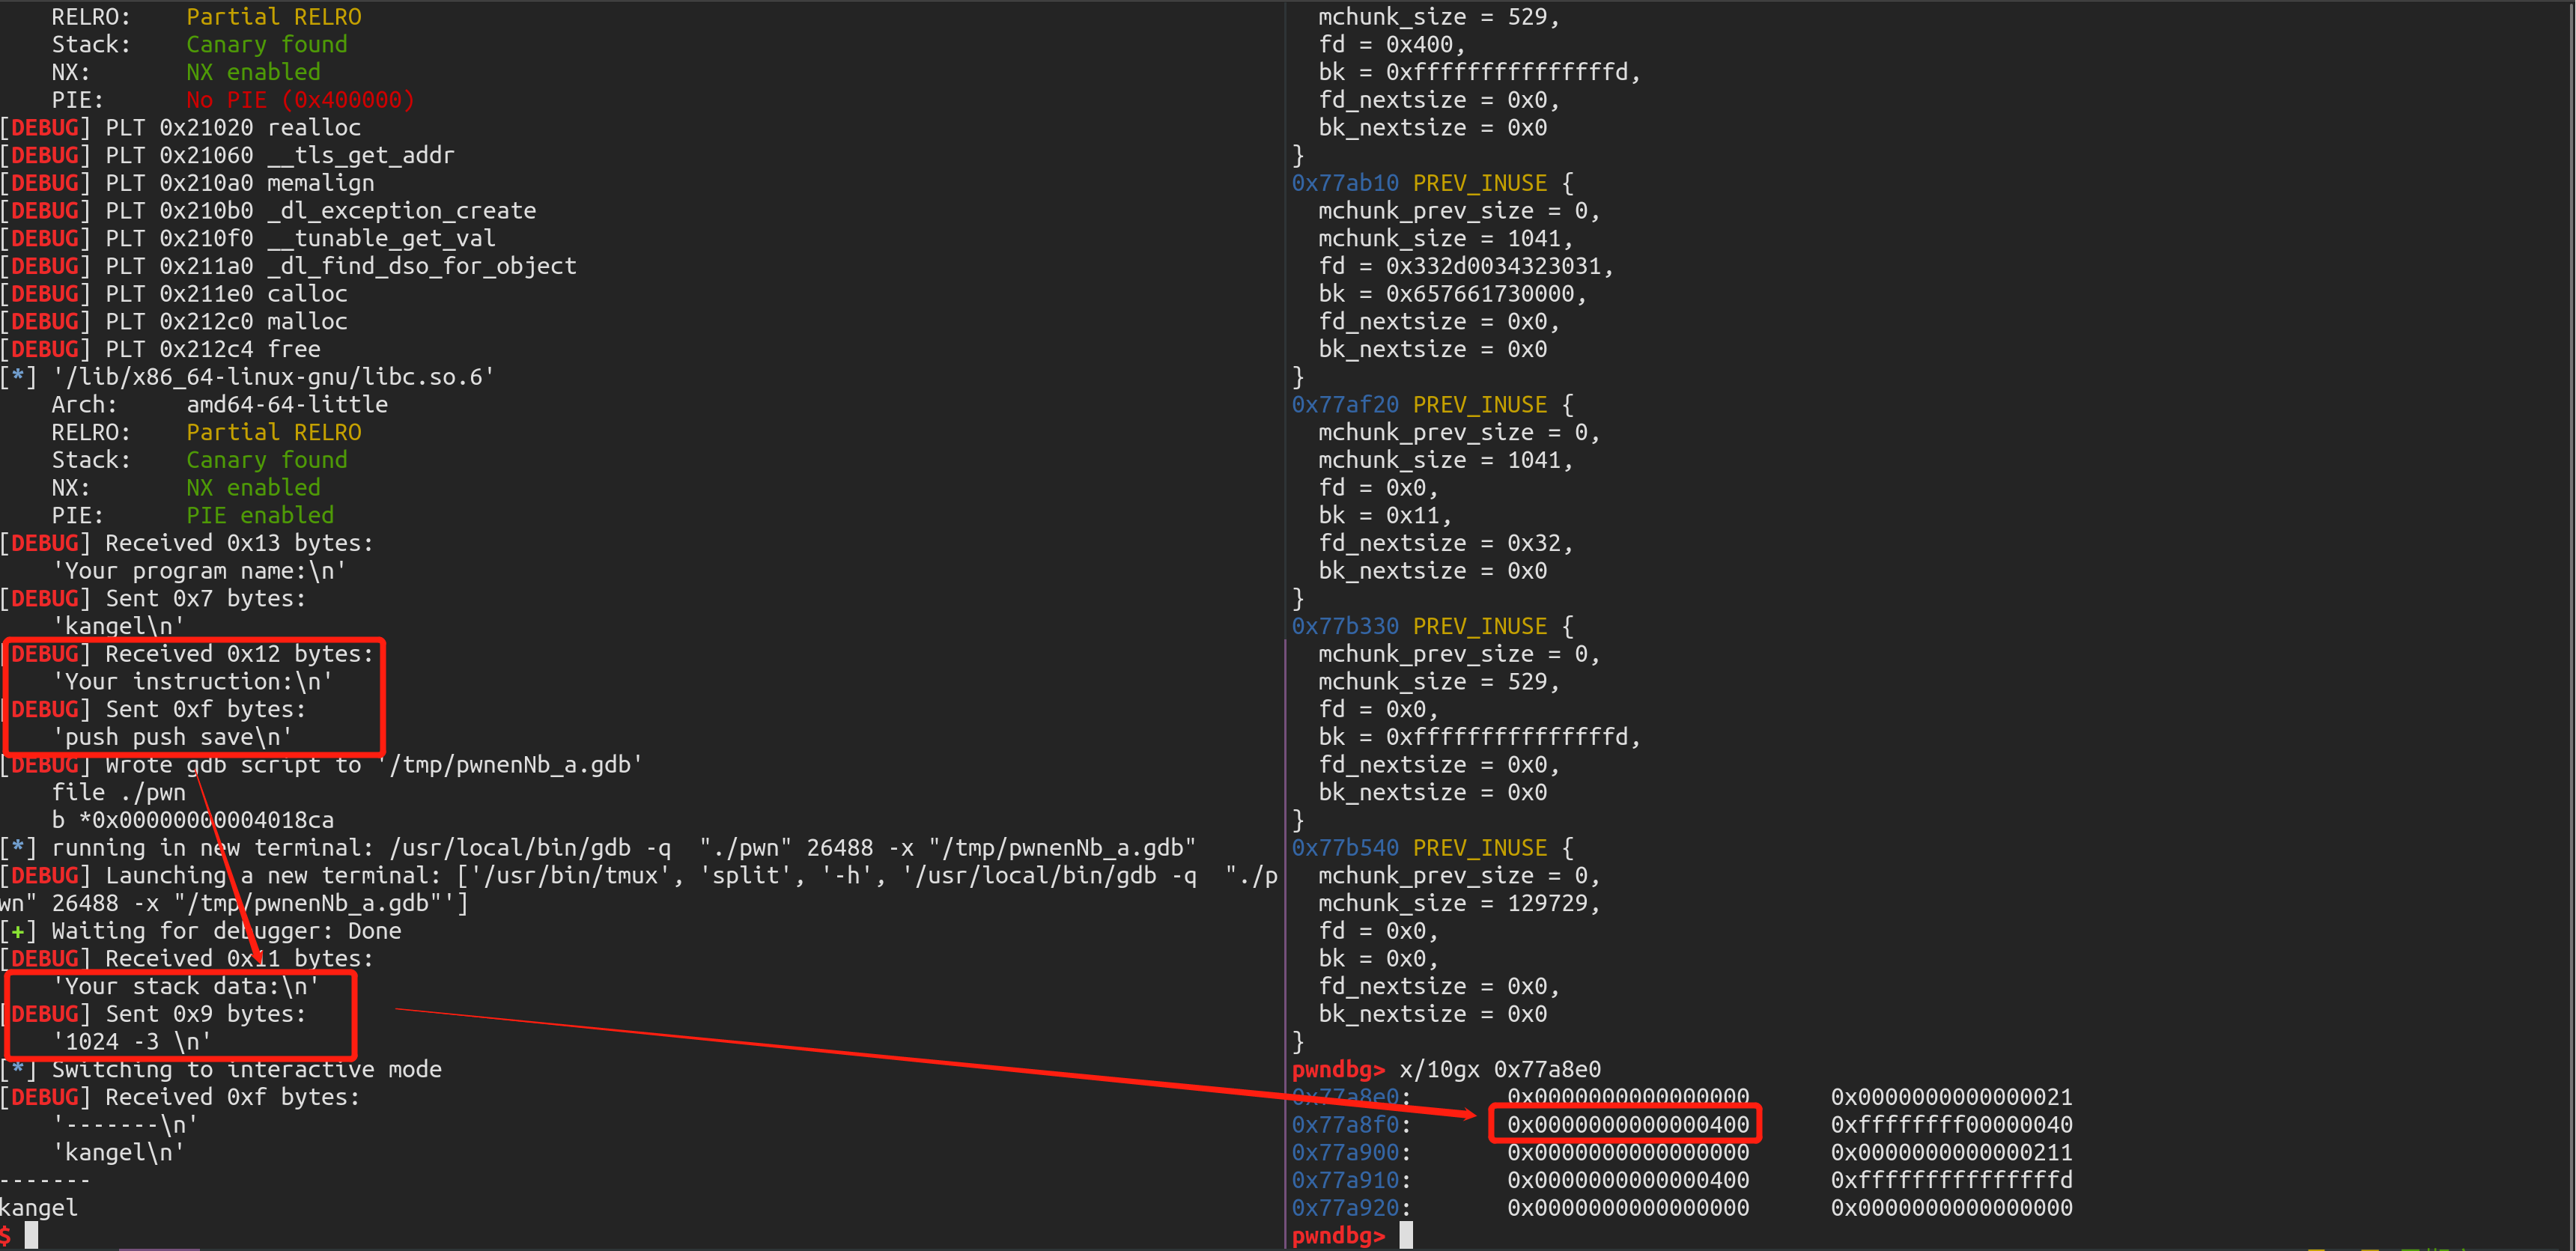The width and height of the screenshot is (2576, 1251).
Task: Click the pwndbg prompt cursor in right pane
Action: (1406, 1235)
